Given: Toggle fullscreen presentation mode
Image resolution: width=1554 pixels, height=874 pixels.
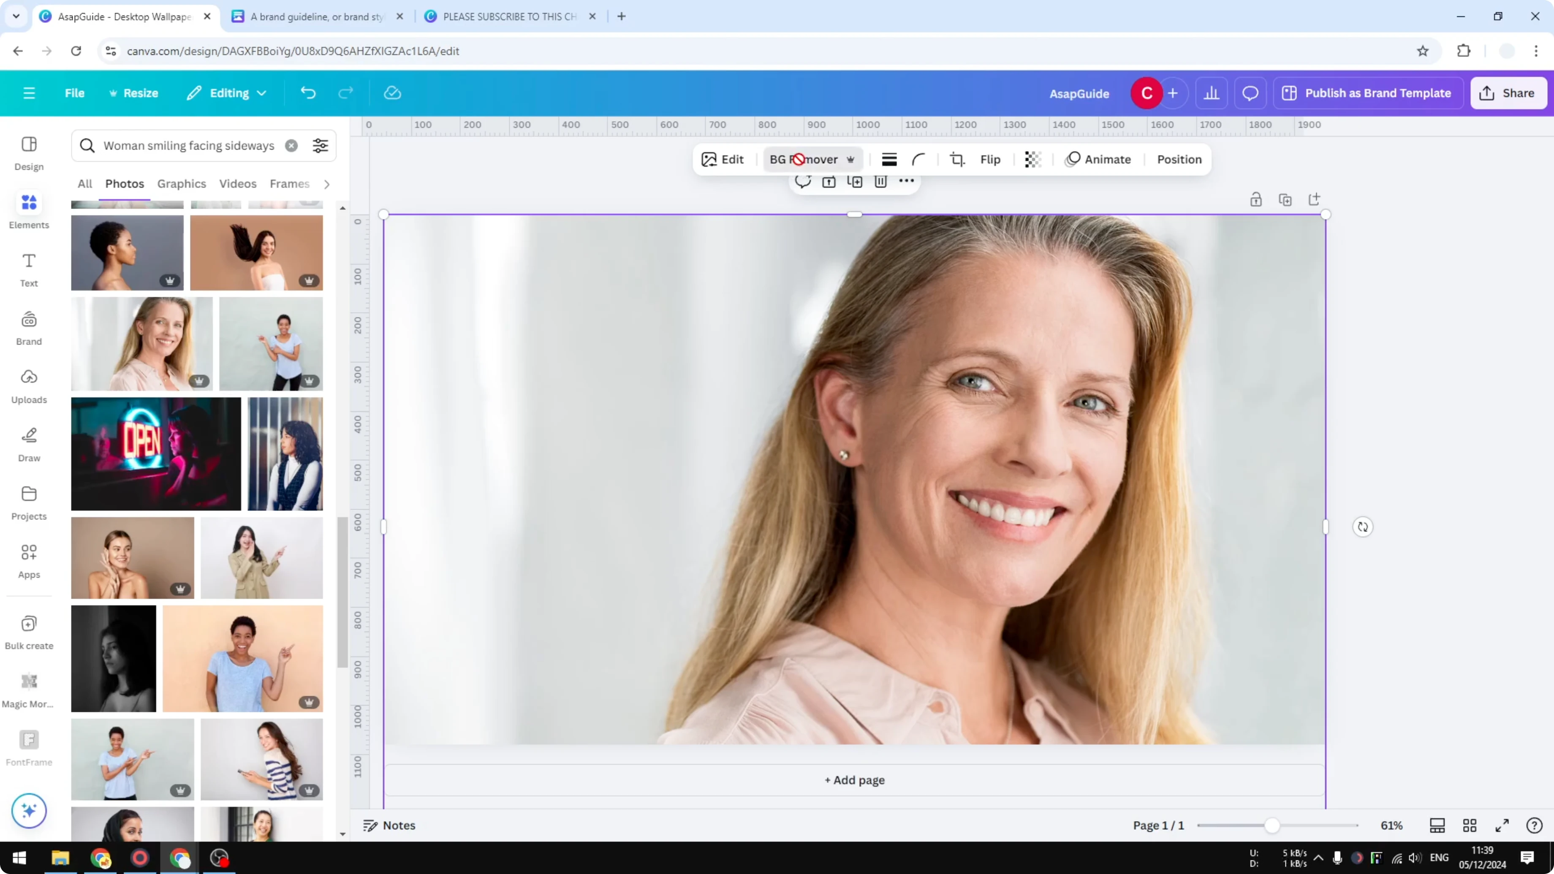Looking at the screenshot, I should point(1503,825).
